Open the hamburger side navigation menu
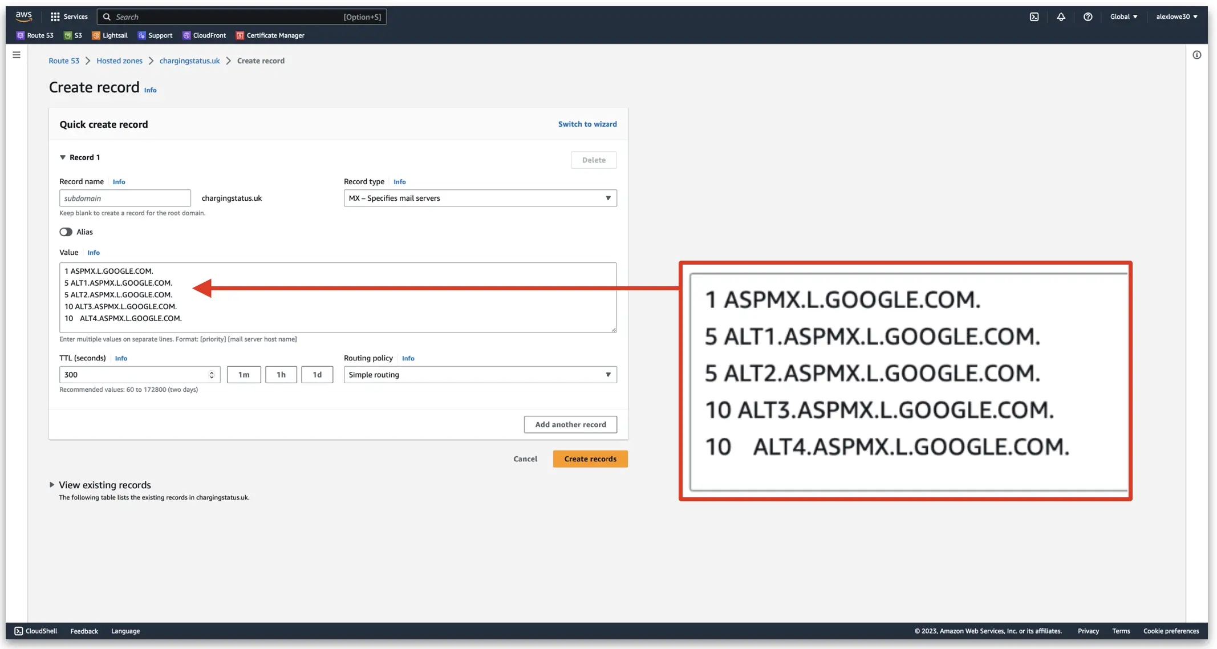 [x=17, y=55]
